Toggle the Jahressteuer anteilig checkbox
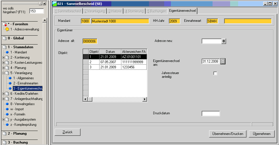 tap(215, 74)
